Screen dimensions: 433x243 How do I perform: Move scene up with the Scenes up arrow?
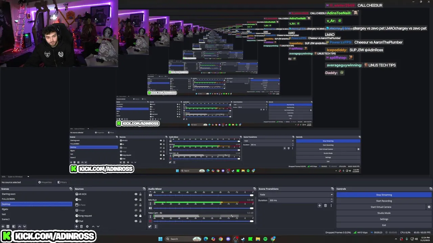tap(19, 226)
